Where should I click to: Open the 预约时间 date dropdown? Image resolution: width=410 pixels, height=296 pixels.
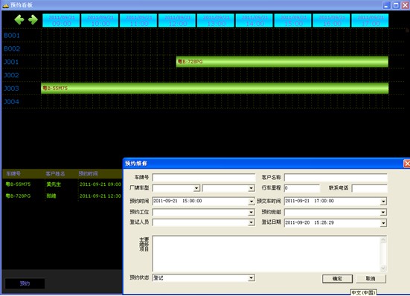click(x=252, y=201)
